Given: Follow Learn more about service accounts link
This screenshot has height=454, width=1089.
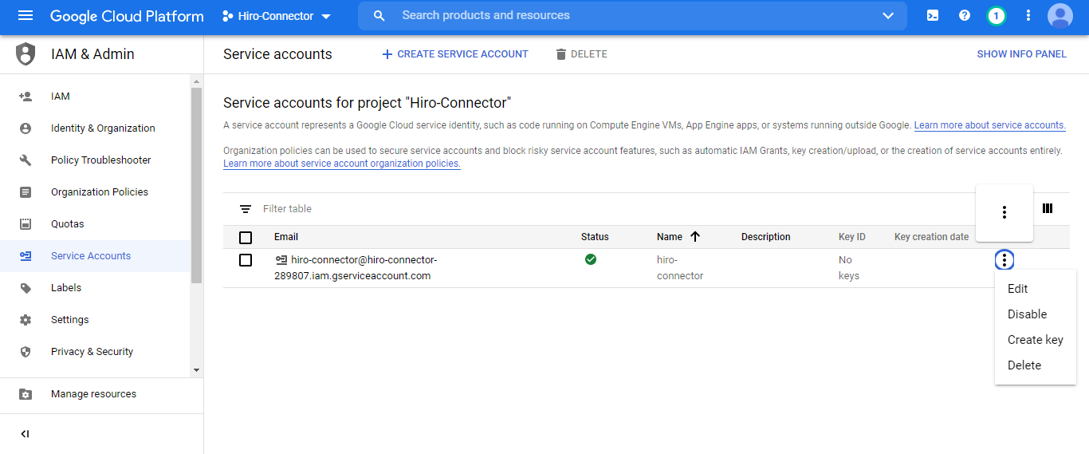Looking at the screenshot, I should [989, 125].
